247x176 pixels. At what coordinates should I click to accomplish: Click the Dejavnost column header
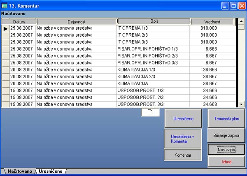click(x=77, y=21)
